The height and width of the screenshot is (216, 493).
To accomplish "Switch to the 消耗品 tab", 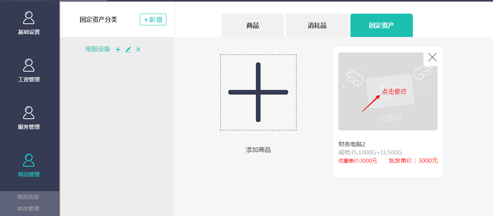I will click(x=317, y=26).
